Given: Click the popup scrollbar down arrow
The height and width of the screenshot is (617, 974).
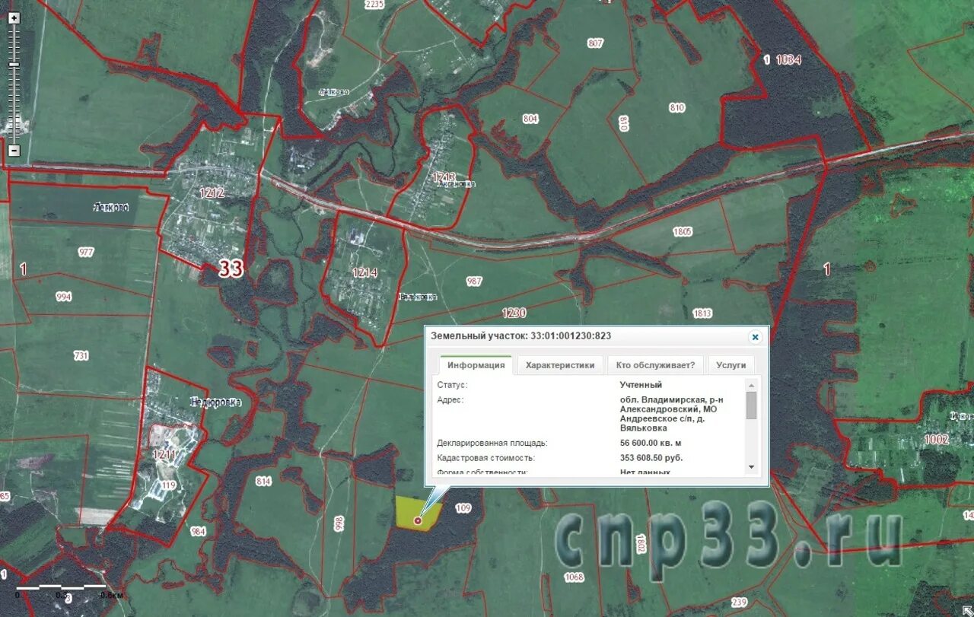Looking at the screenshot, I should point(752,466).
